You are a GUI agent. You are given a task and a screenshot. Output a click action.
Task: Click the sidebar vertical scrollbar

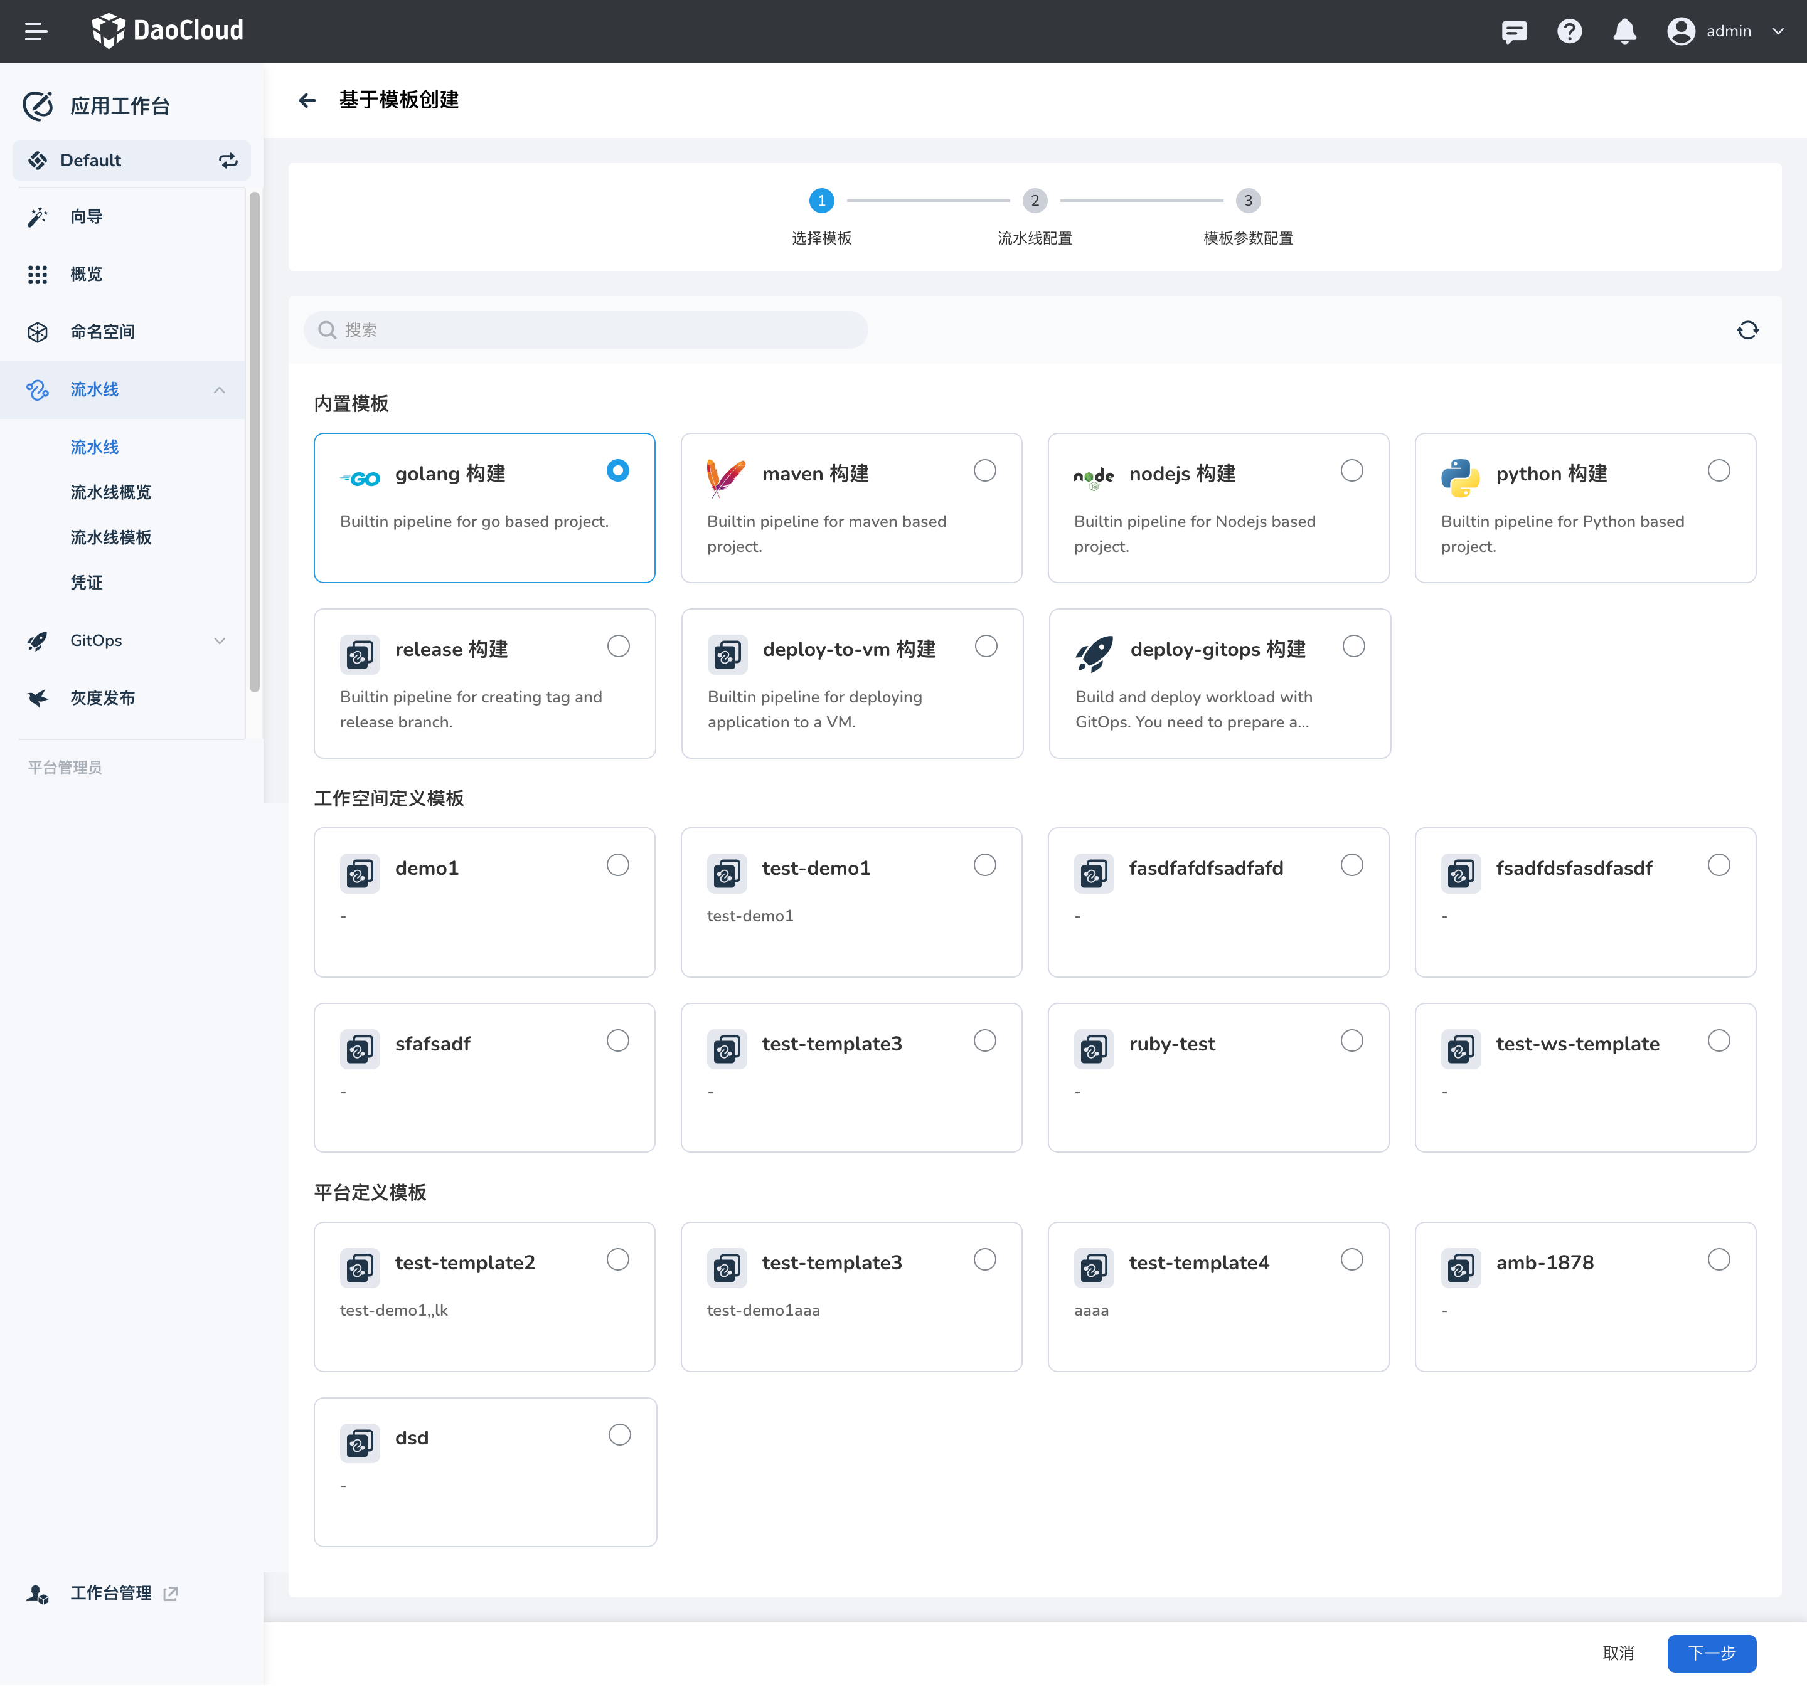pos(255,442)
